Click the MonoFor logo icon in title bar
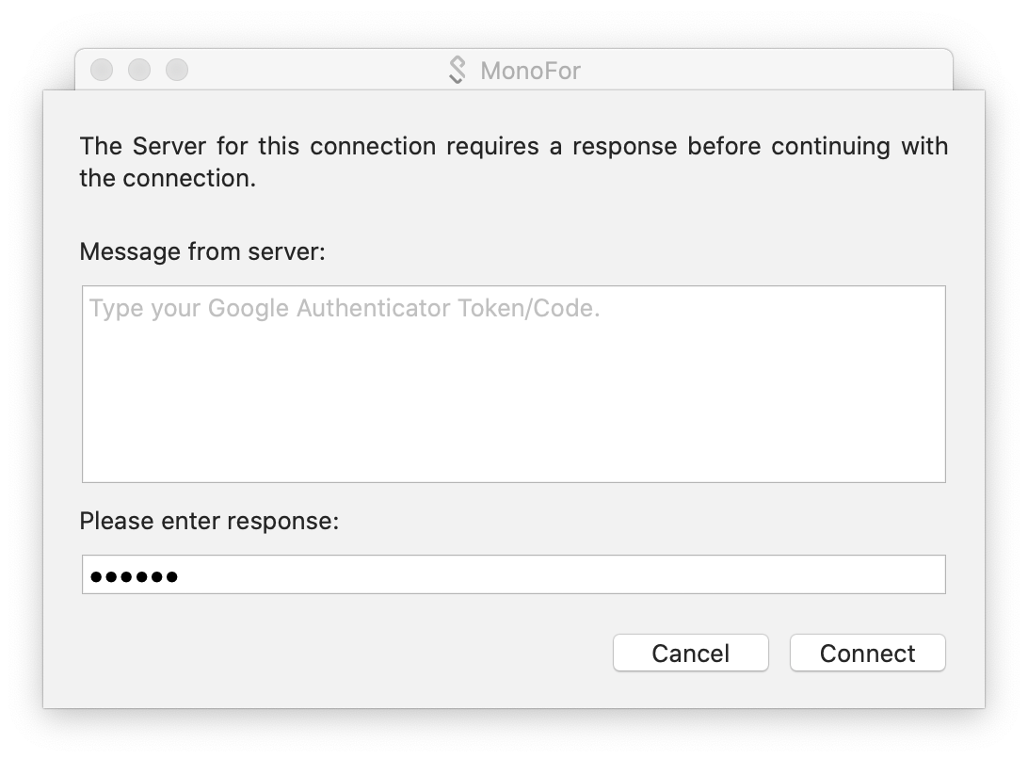Image resolution: width=1028 pixels, height=759 pixels. 457,71
